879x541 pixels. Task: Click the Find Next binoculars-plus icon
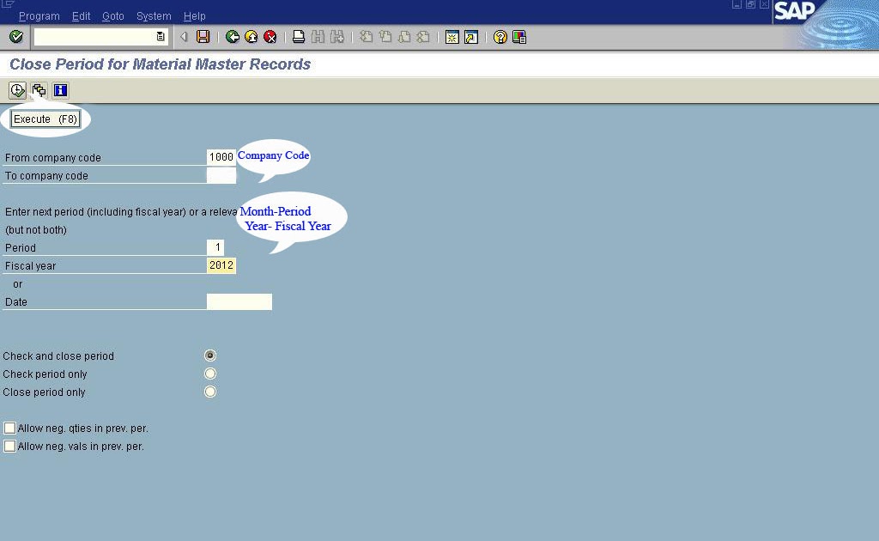pos(336,37)
